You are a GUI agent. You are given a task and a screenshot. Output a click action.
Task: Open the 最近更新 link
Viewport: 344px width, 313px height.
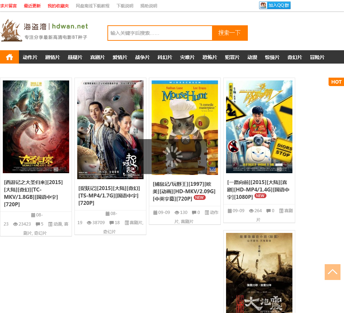coord(32,6)
